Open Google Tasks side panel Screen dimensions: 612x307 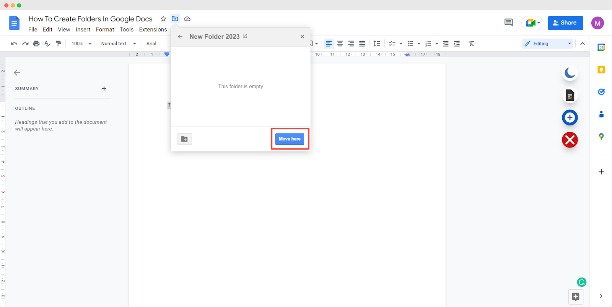[601, 92]
